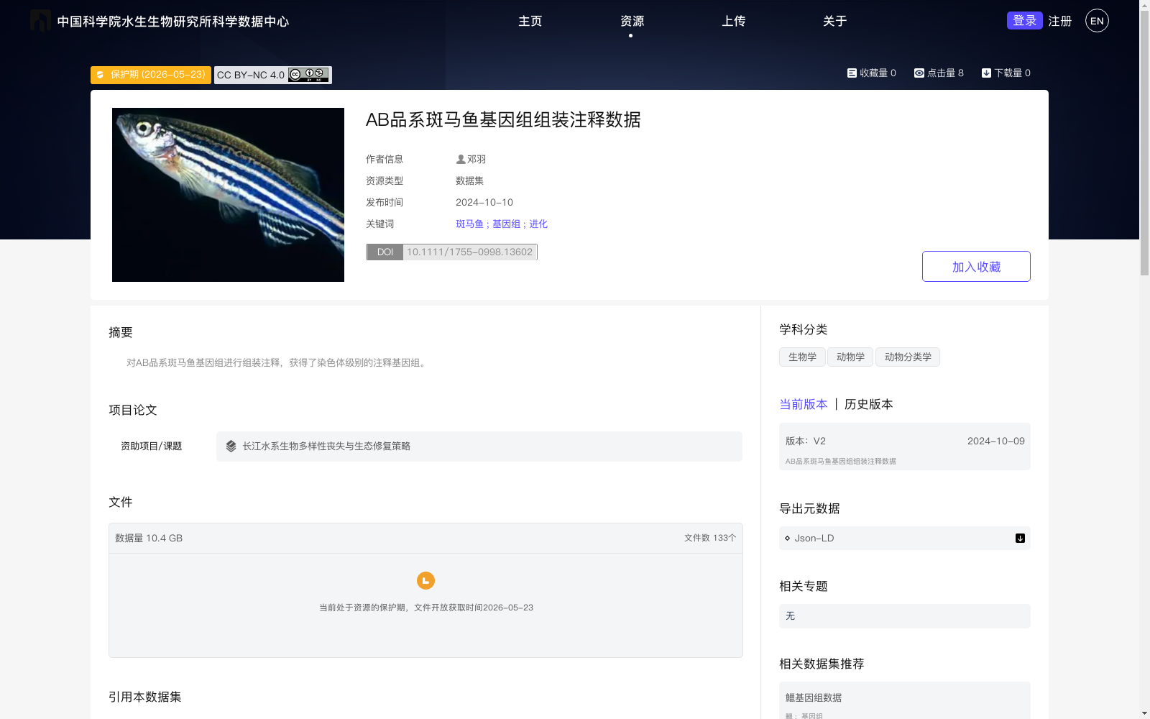Open the 关于 menu item
The height and width of the screenshot is (719, 1150).
click(x=835, y=22)
